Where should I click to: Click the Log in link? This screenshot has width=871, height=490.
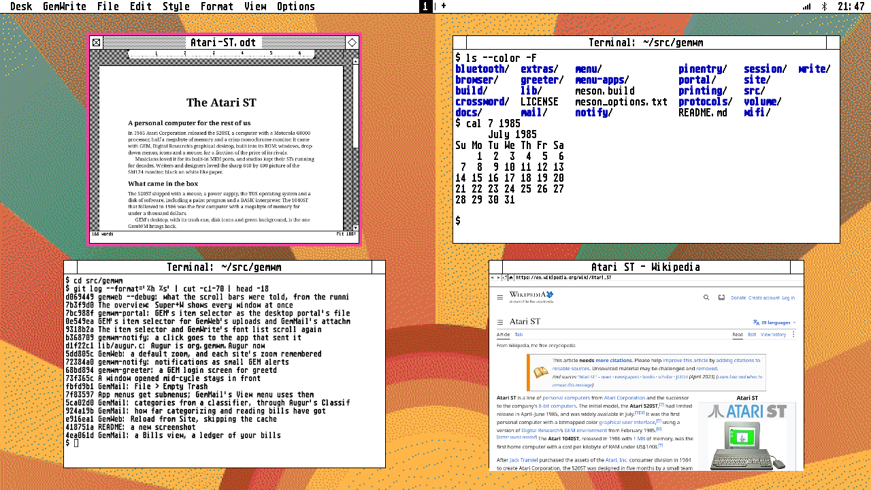pyautogui.click(x=789, y=298)
